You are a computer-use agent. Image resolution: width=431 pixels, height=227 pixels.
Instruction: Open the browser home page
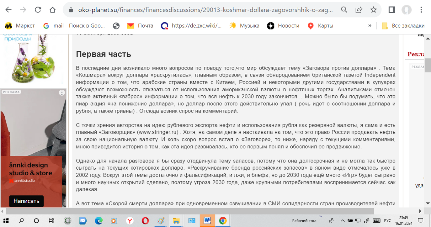(x=53, y=10)
